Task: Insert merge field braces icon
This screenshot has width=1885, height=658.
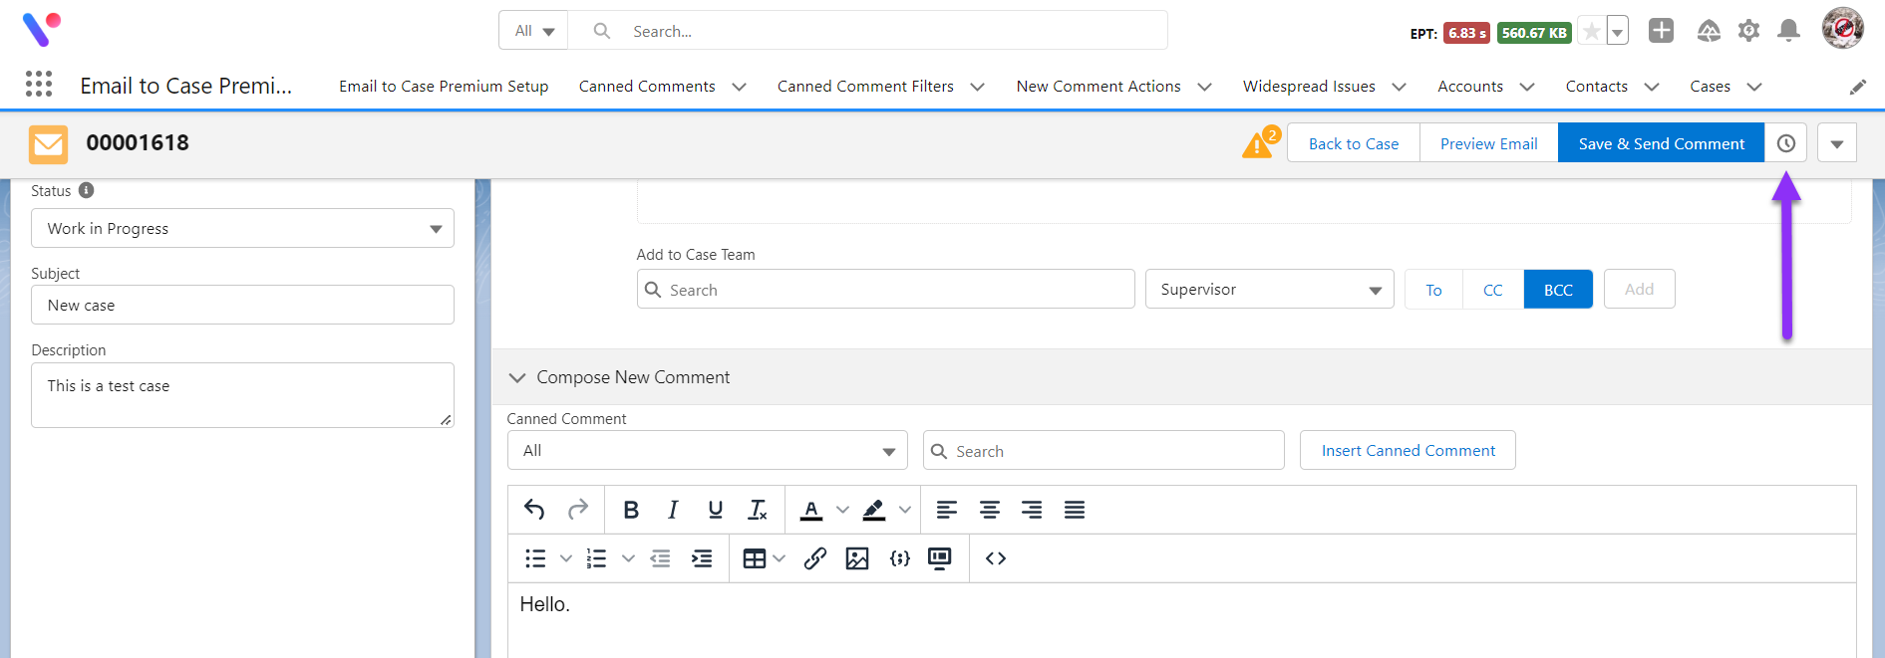Action: (899, 558)
